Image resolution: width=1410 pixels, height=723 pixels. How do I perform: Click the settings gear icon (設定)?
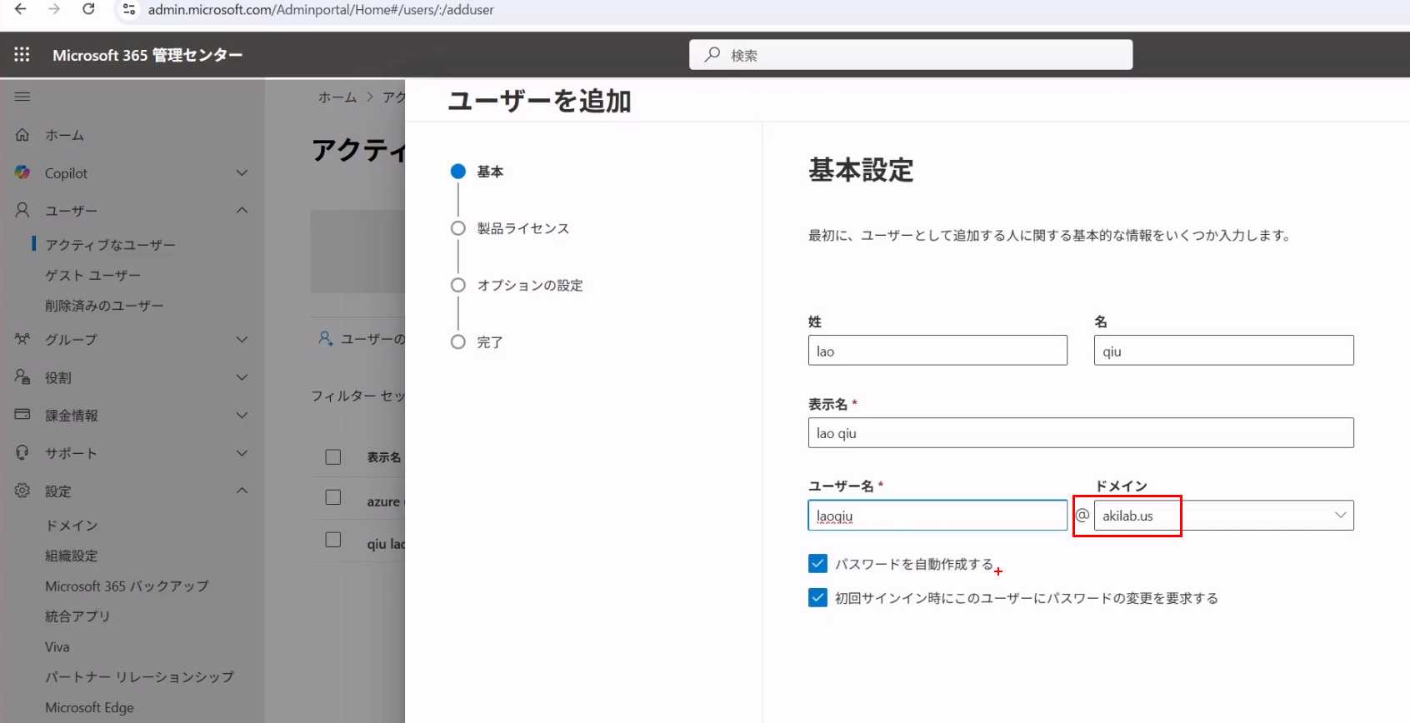click(x=22, y=491)
